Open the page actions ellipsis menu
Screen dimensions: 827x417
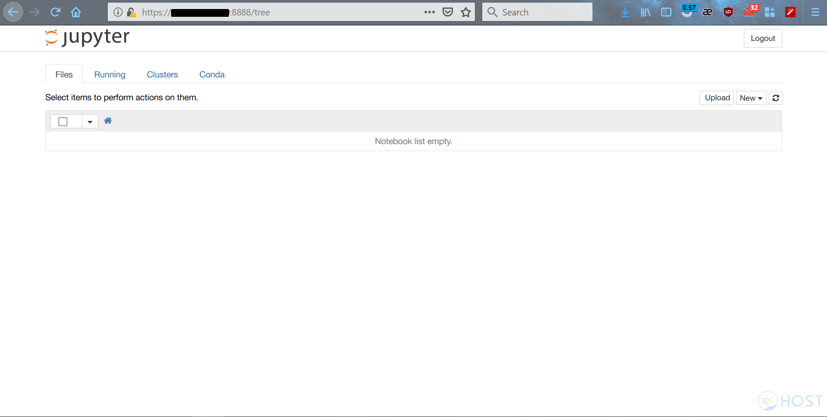429,12
